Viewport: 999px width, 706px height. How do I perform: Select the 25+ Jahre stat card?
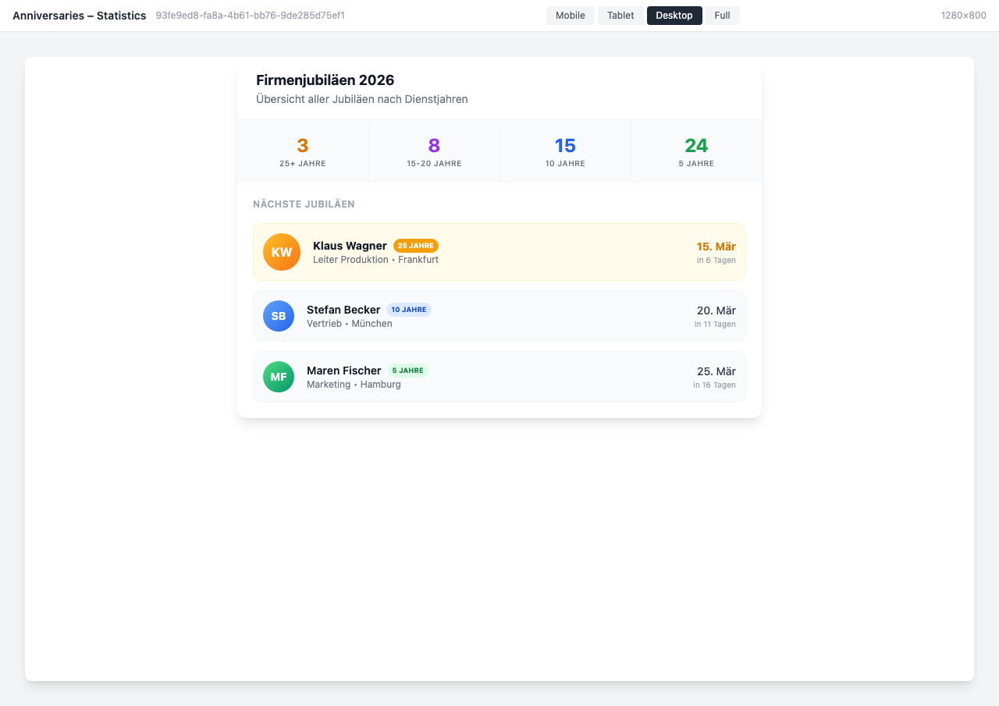[x=303, y=151]
